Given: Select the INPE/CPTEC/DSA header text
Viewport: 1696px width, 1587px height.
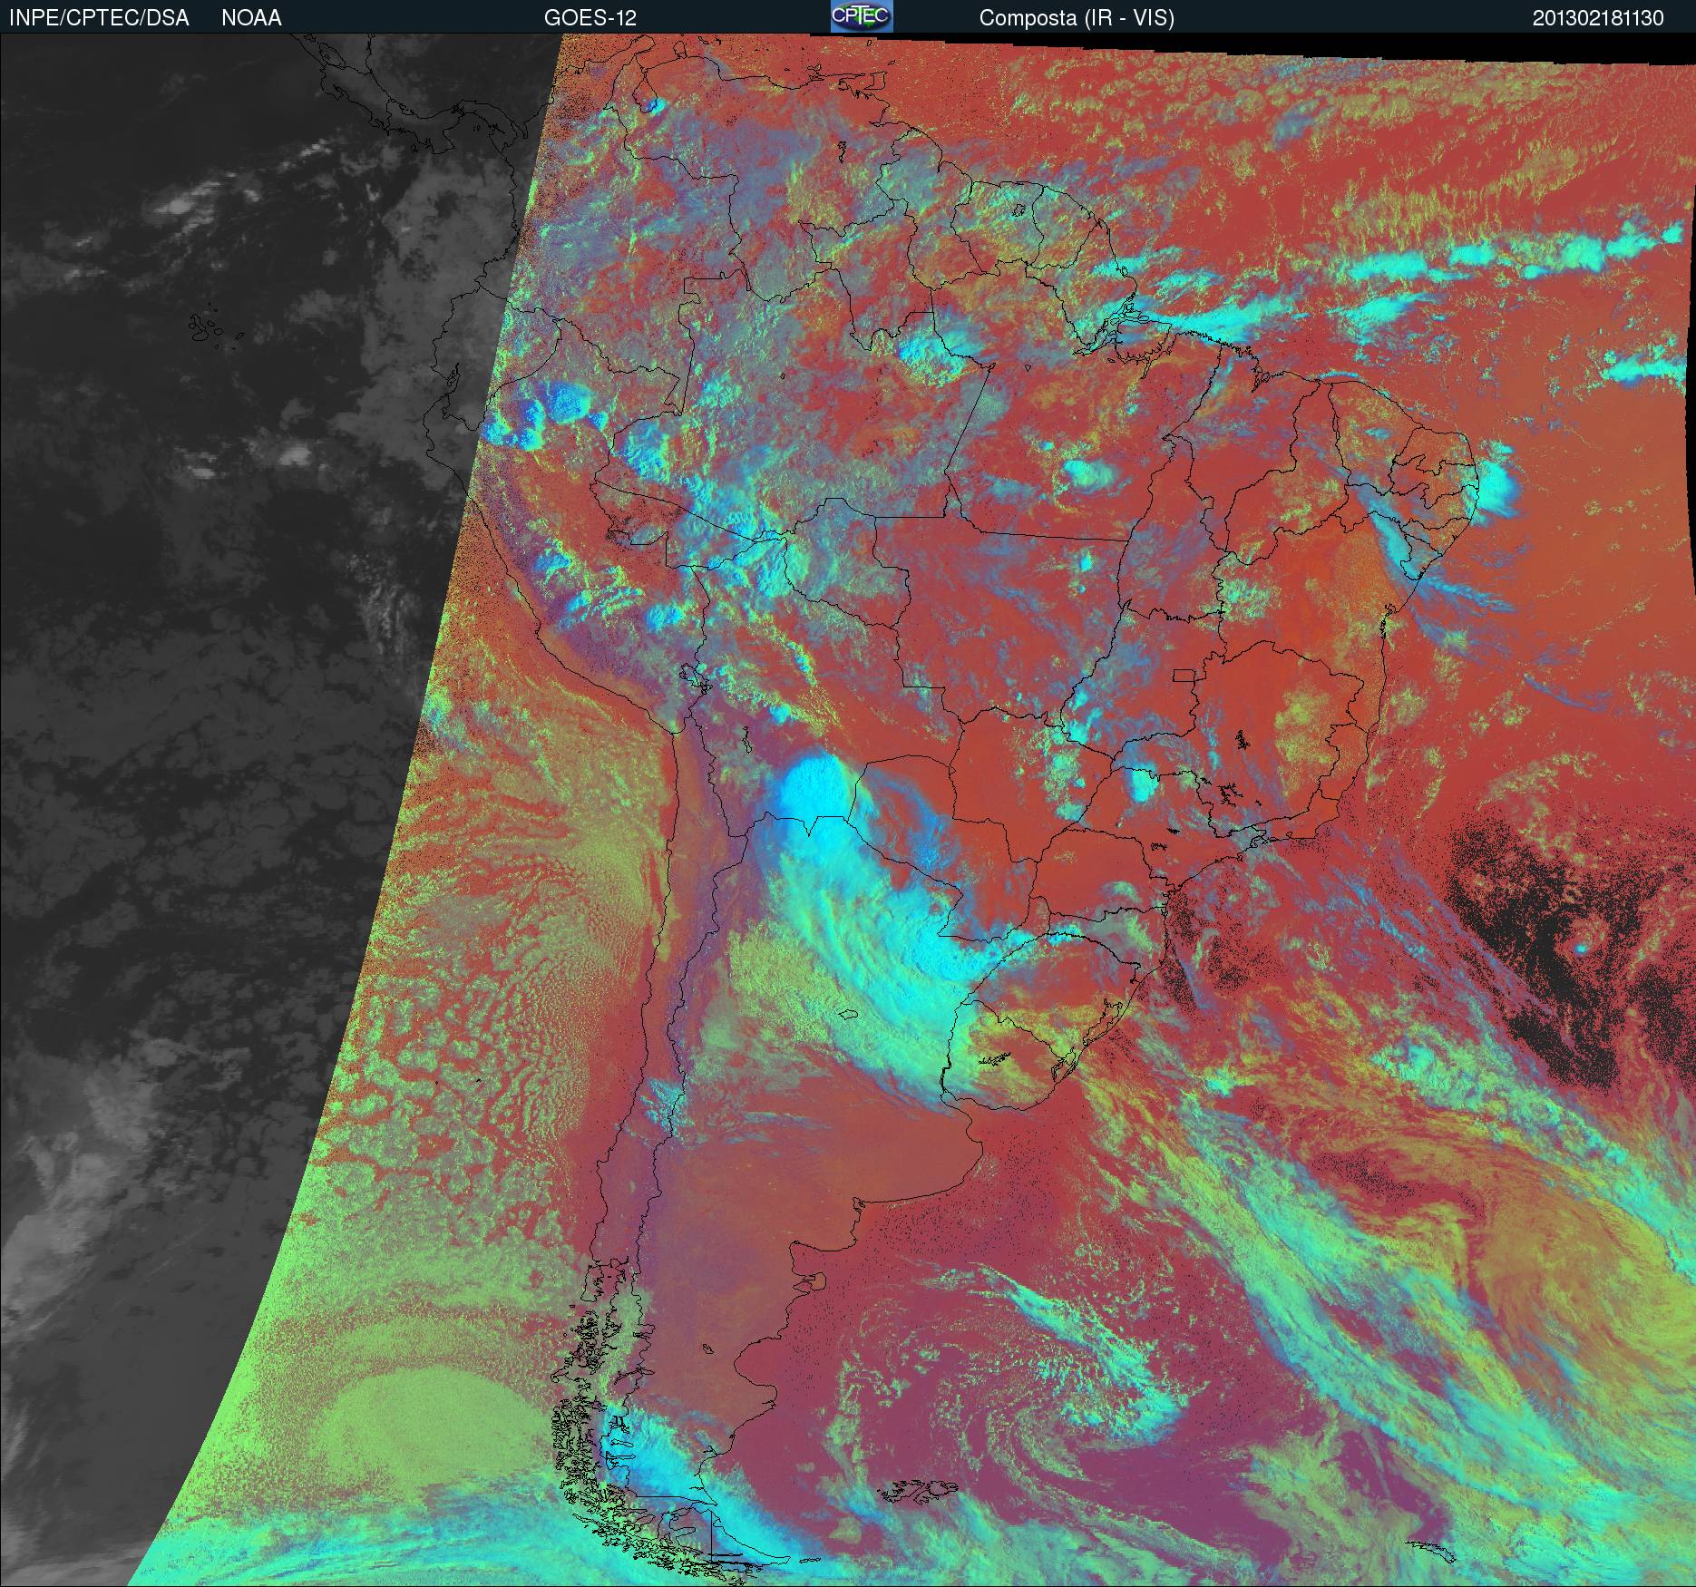Looking at the screenshot, I should pyautogui.click(x=99, y=18).
